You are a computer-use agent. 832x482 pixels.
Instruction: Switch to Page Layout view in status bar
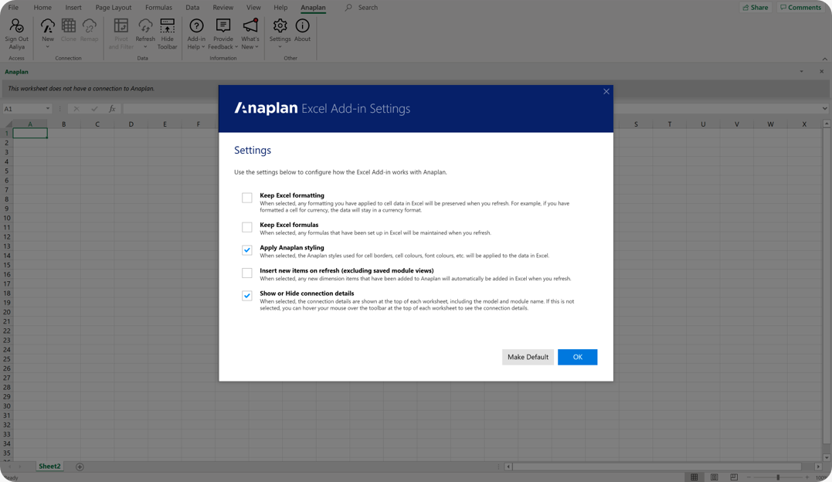click(715, 477)
